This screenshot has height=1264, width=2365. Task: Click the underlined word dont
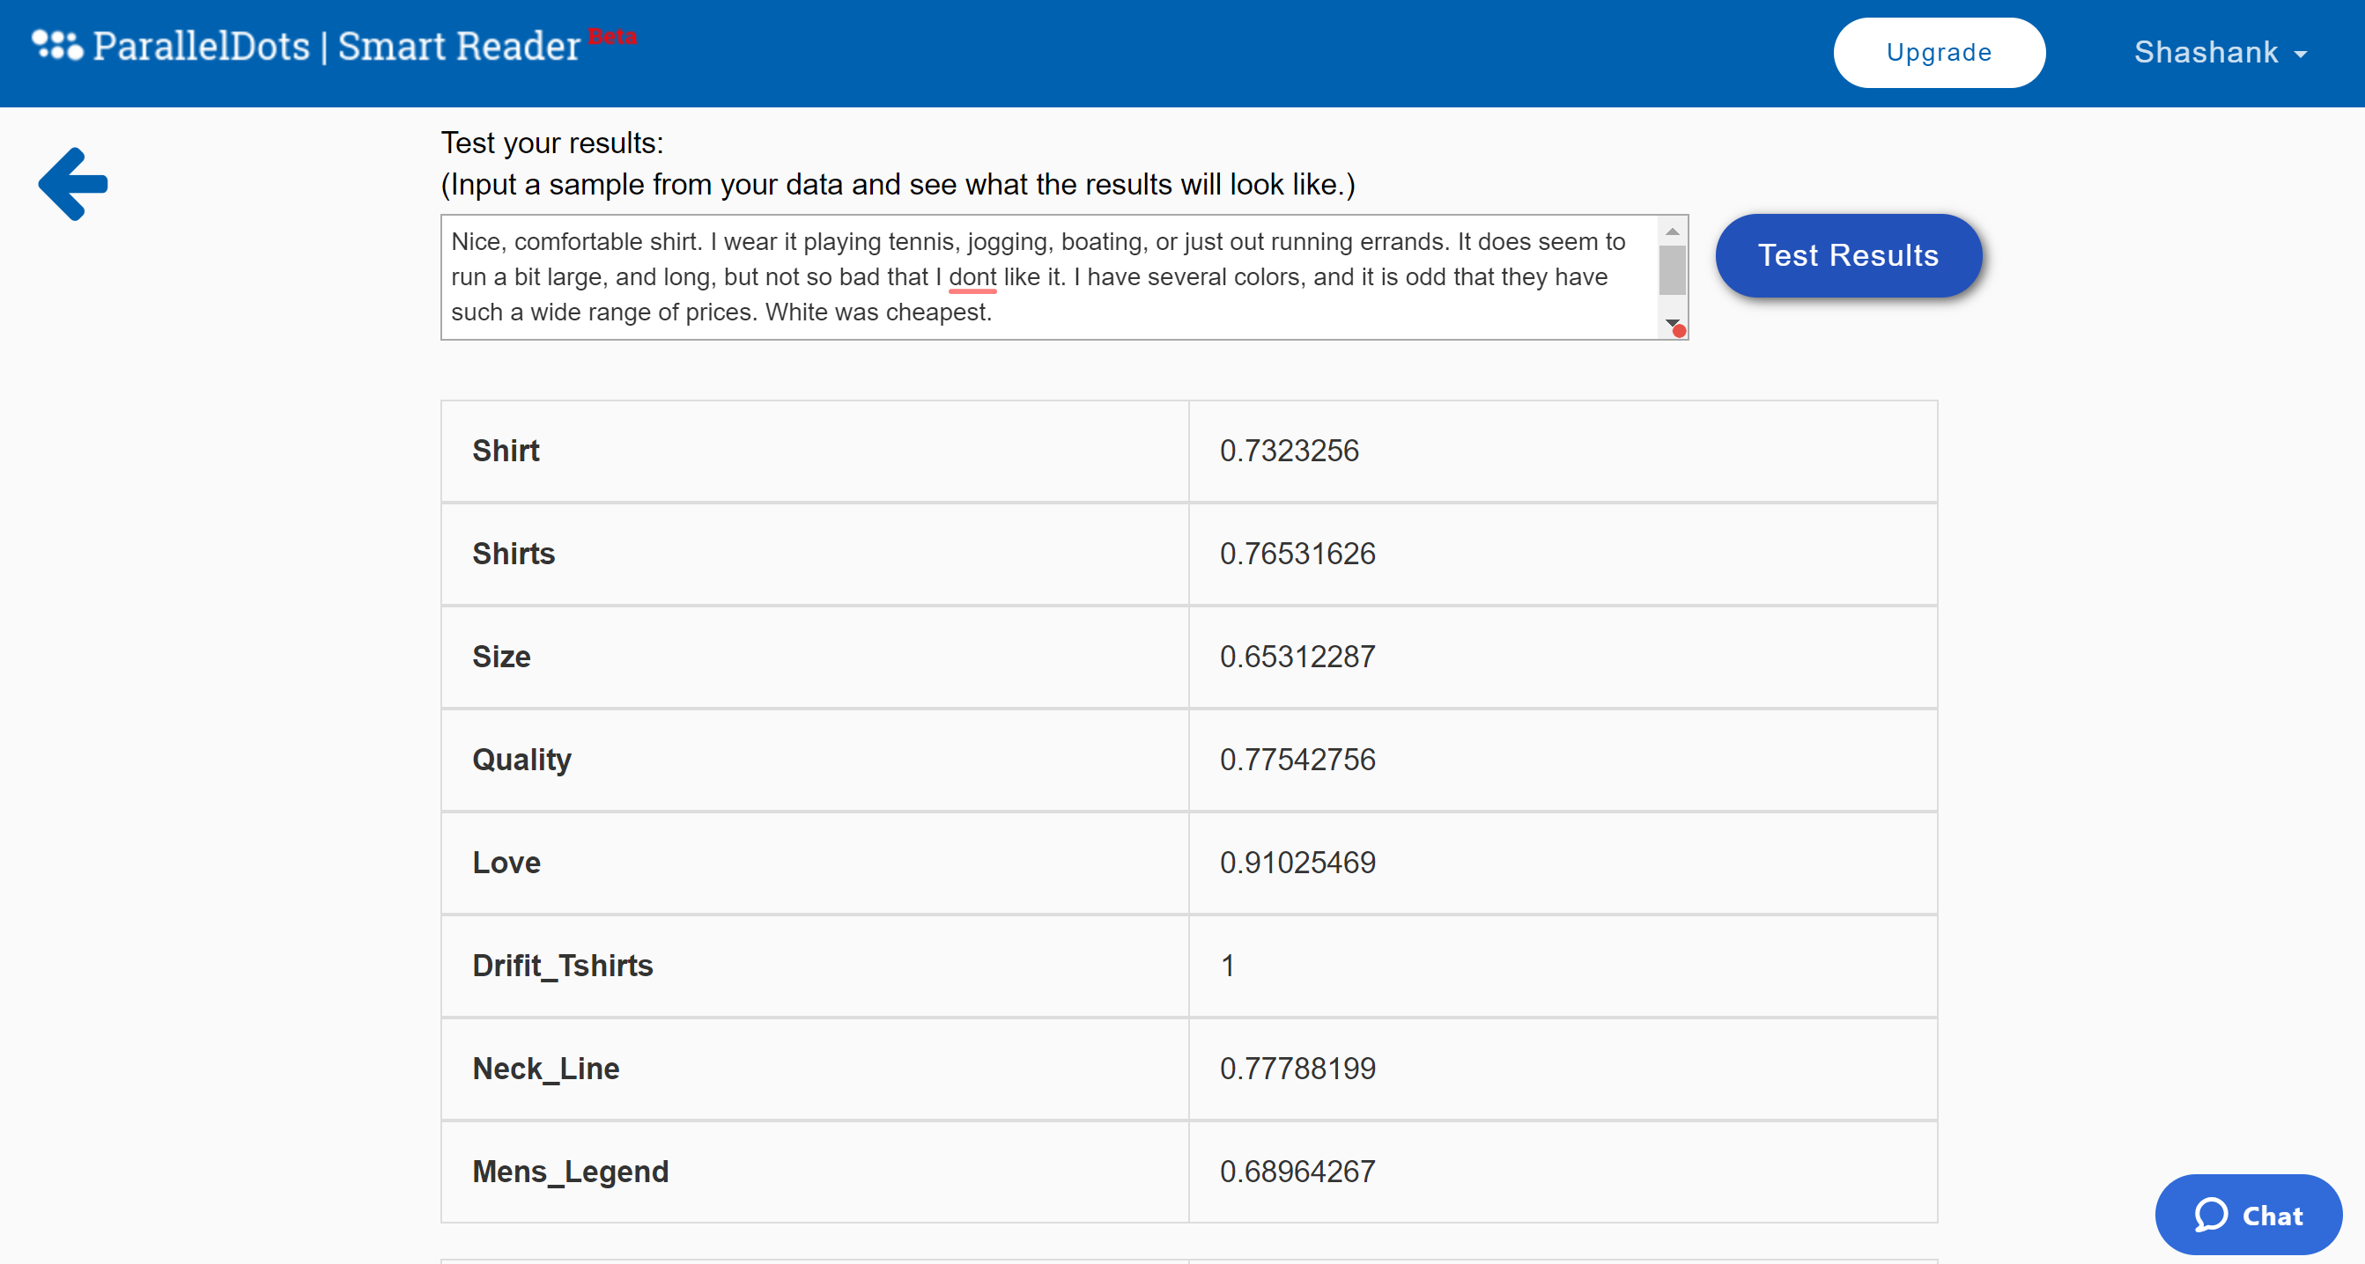tap(972, 277)
